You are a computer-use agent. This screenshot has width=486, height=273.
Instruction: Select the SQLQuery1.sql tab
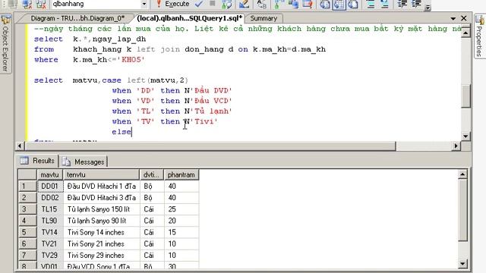point(189,18)
